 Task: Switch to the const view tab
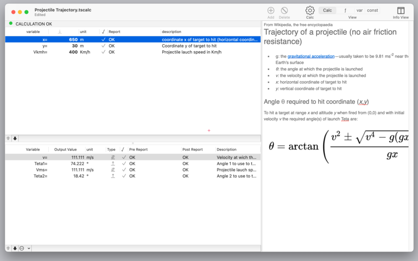point(373,10)
